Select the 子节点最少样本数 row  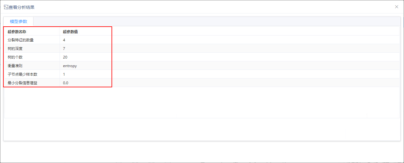point(202,74)
